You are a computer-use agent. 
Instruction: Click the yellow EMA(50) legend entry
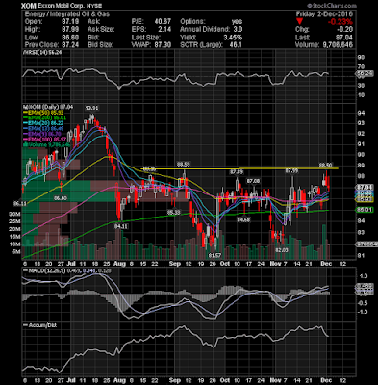click(x=43, y=113)
